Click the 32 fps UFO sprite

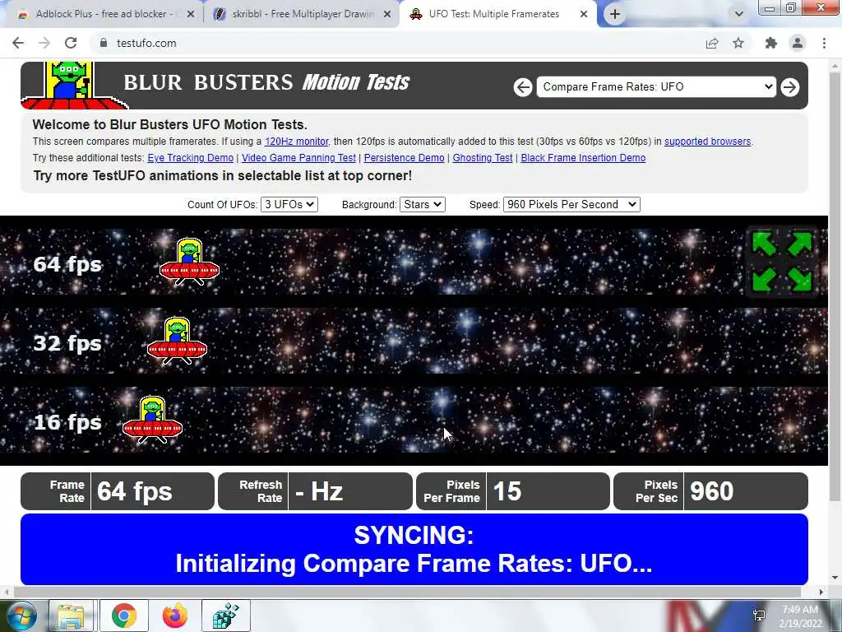point(177,341)
